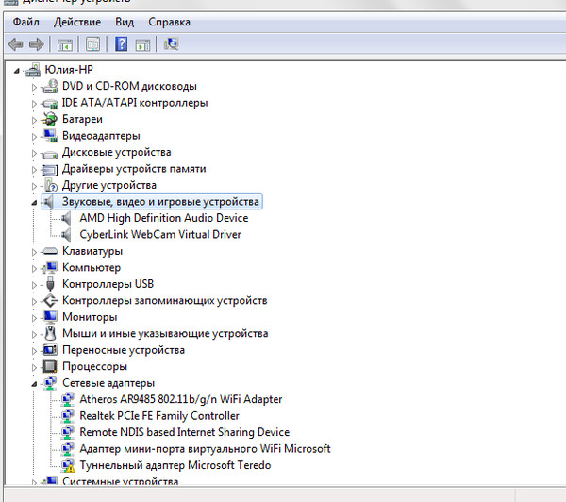Image resolution: width=566 pixels, height=502 pixels.
Task: Expand Мыши и иные указывающие устройства
Action: point(34,335)
